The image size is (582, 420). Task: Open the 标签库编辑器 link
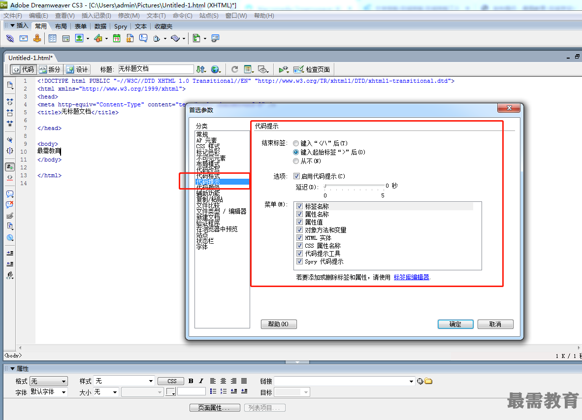point(411,277)
